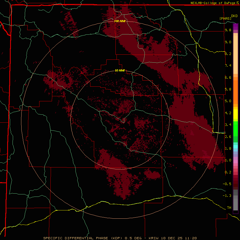
Task: Click the 0.5 DEG elevation text
Action: (x=133, y=238)
